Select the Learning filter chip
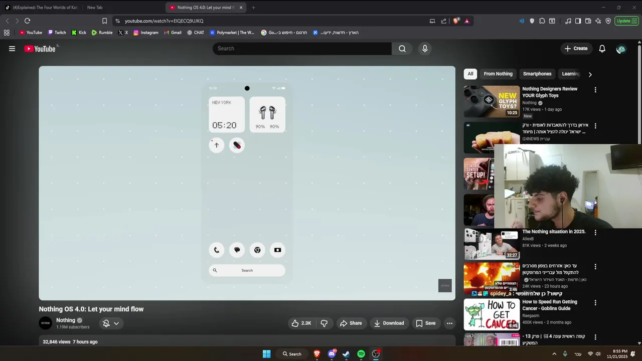The image size is (642, 361). (571, 74)
